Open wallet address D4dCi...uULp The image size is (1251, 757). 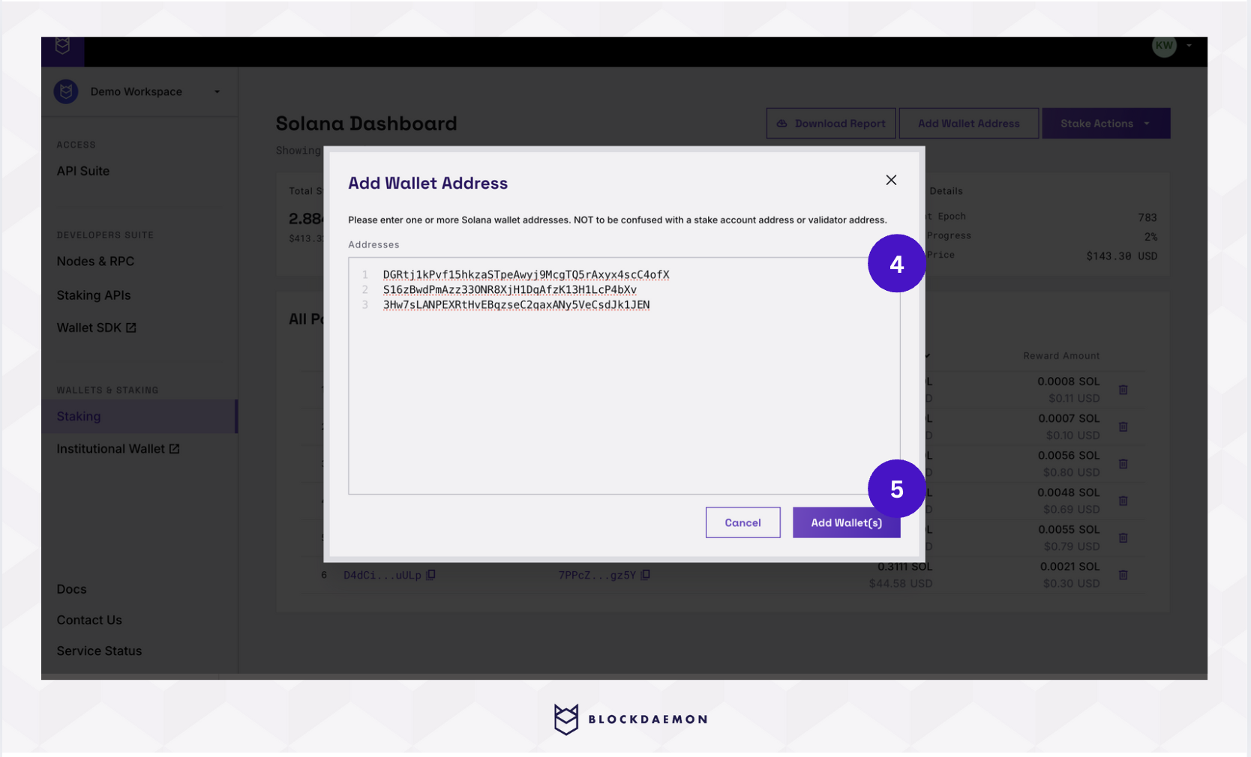point(382,575)
